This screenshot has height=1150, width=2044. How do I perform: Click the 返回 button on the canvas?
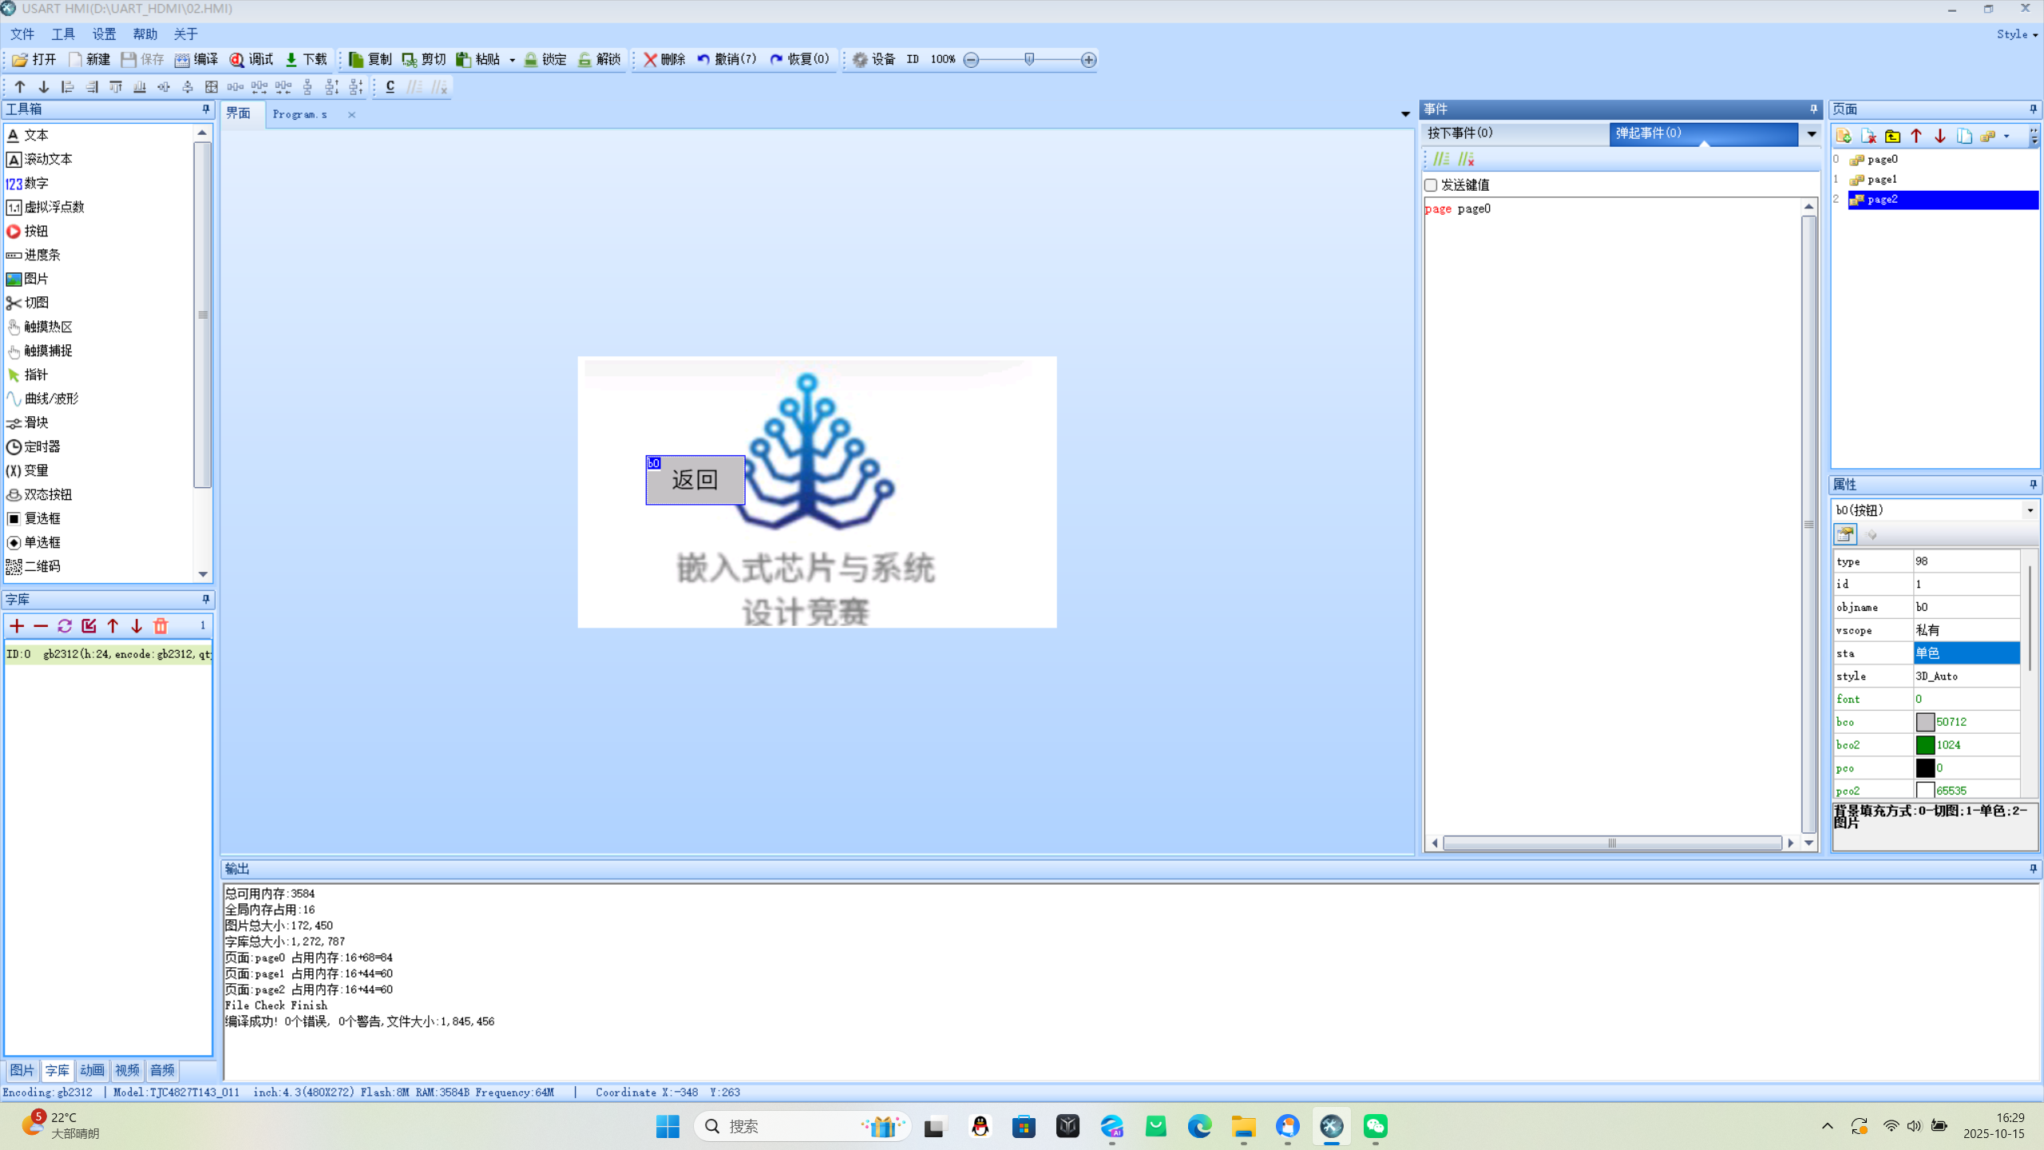pyautogui.click(x=695, y=480)
